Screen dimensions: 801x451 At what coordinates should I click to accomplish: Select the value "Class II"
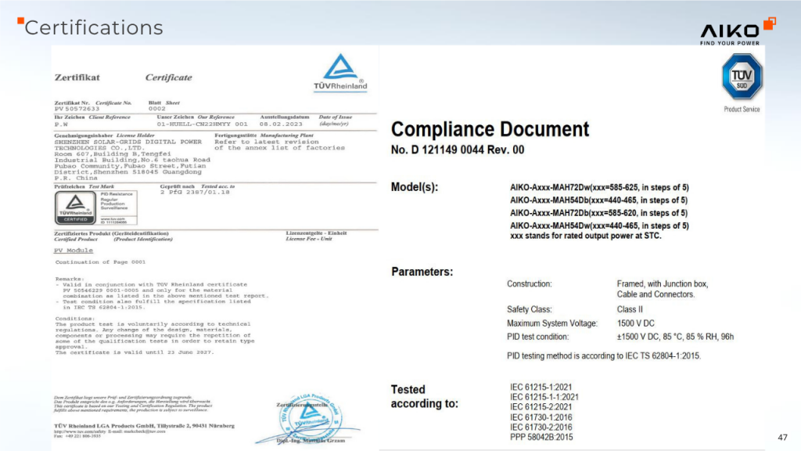(x=630, y=309)
